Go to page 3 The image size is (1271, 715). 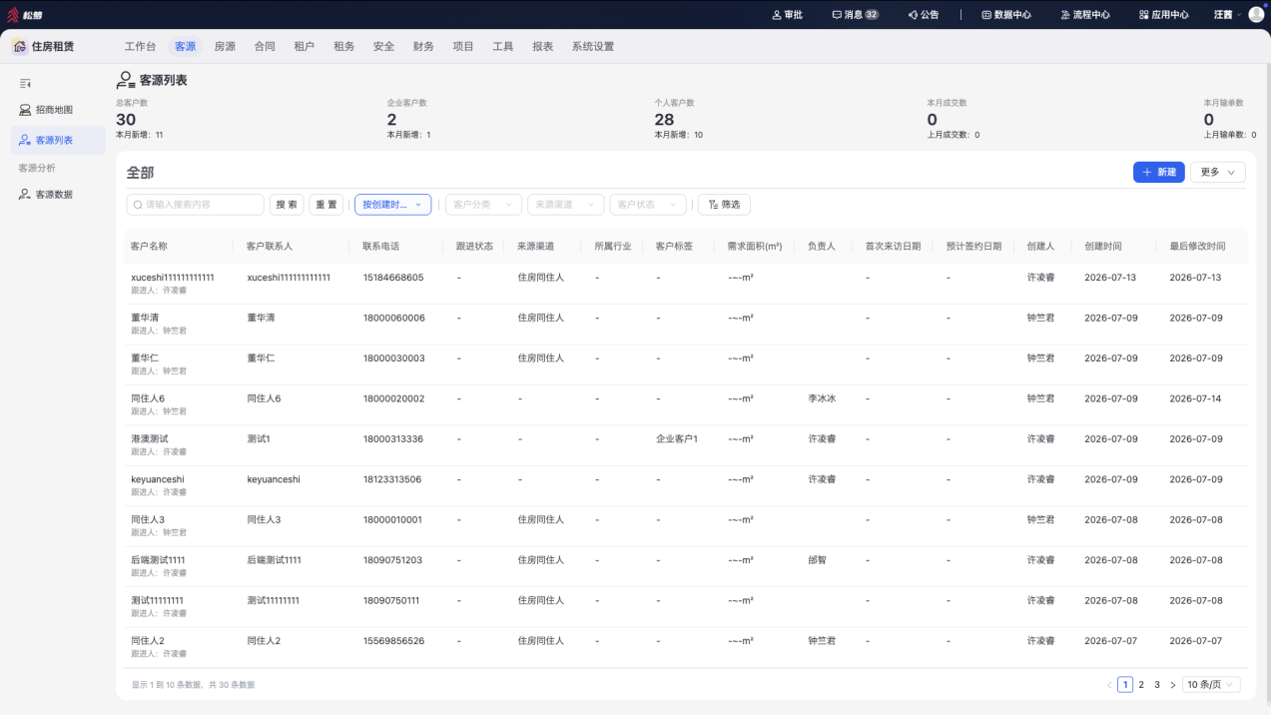[1157, 685]
